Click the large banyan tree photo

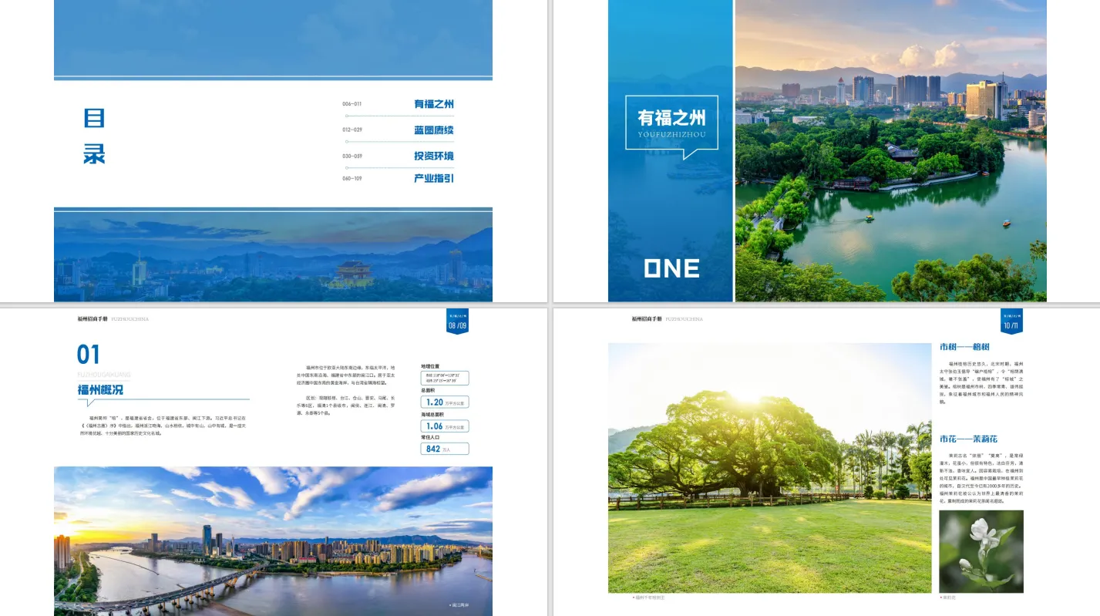pos(769,468)
